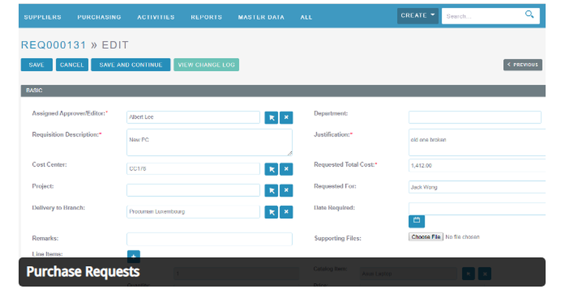The image size is (561, 297).
Task: Open the Activities menu
Action: pos(155,17)
